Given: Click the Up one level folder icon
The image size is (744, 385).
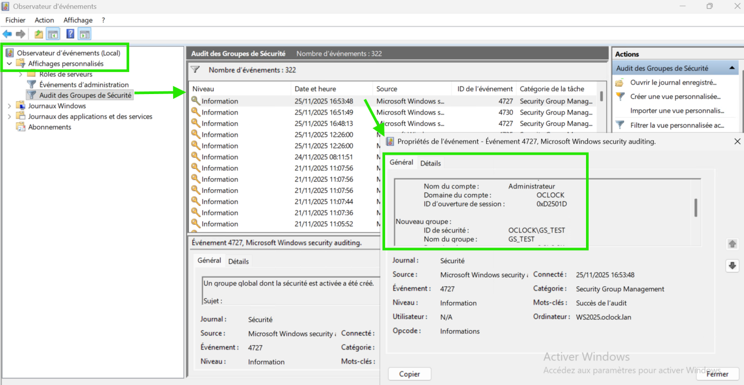Looking at the screenshot, I should point(39,34).
